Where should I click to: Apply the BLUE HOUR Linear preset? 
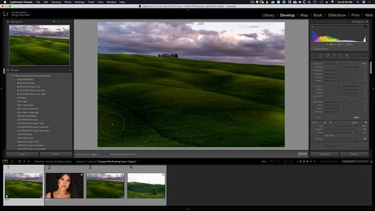point(26,83)
